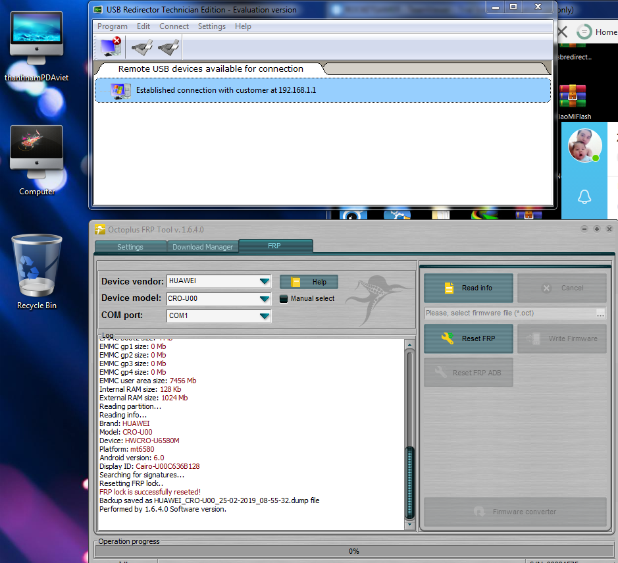Click the Octoplus title bar logo icon
Viewport: 618px width, 563px height.
[100, 229]
